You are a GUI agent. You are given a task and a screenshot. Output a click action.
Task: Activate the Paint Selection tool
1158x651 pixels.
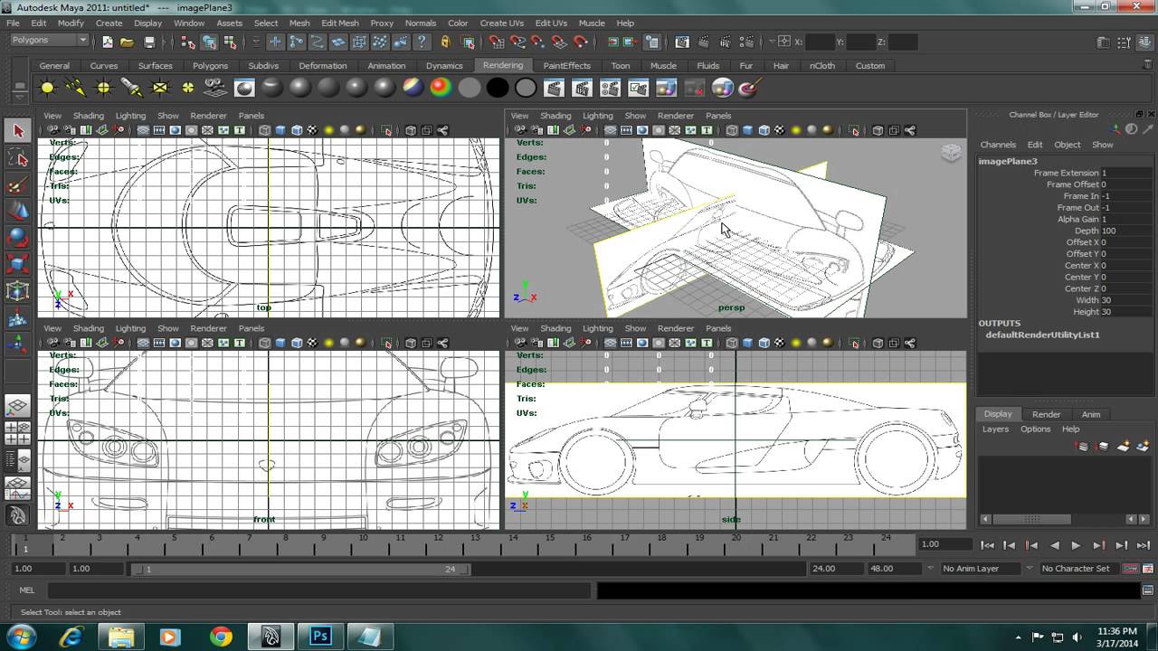click(18, 185)
